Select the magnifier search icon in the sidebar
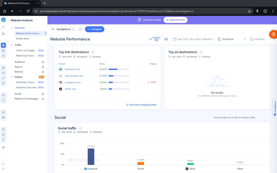 pos(4,27)
